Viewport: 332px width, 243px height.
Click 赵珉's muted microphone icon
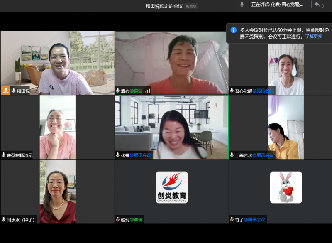point(118,219)
